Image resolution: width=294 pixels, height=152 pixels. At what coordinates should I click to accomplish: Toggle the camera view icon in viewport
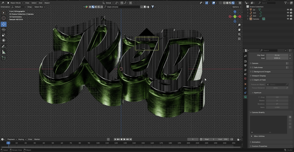coord(239,34)
